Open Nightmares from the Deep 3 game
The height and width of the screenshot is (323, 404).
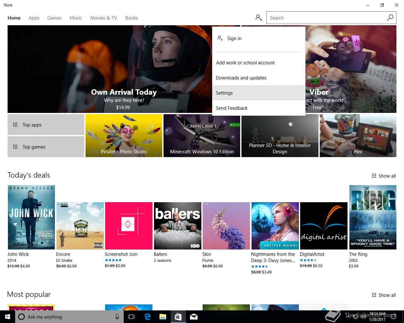coord(275,226)
